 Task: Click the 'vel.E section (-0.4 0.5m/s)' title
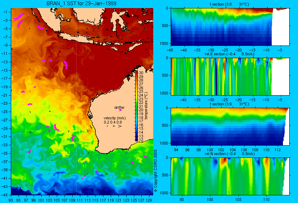coord(229,54)
